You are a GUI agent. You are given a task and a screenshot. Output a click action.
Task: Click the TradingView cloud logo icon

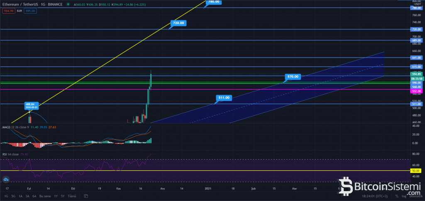(x=6, y=179)
